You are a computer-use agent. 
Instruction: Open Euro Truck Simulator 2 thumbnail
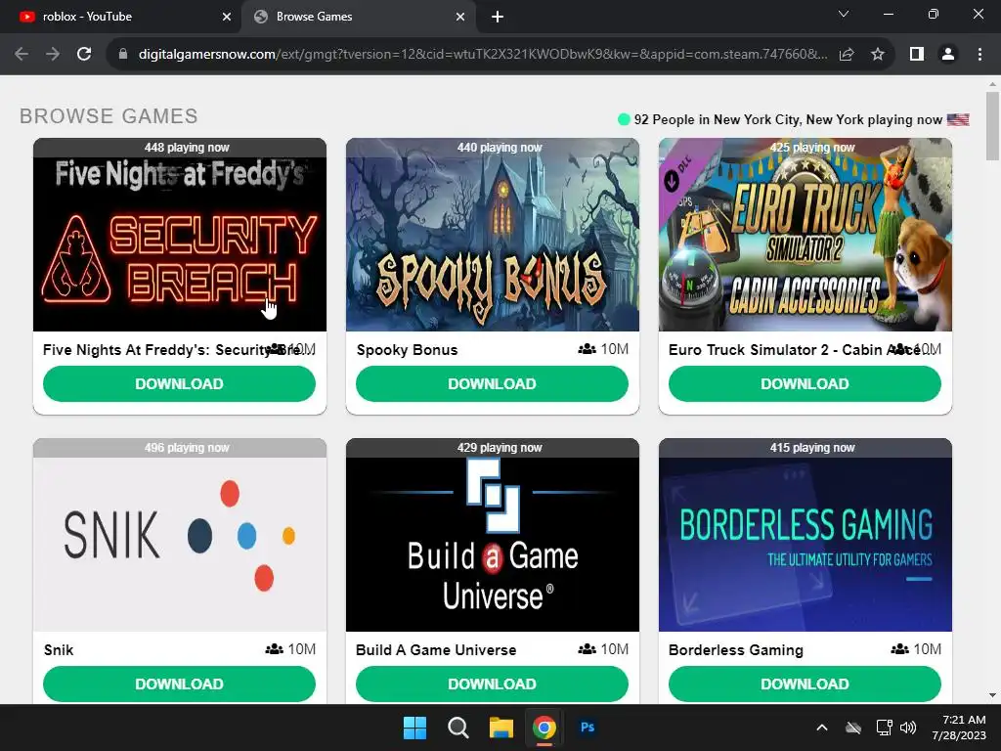pos(805,235)
